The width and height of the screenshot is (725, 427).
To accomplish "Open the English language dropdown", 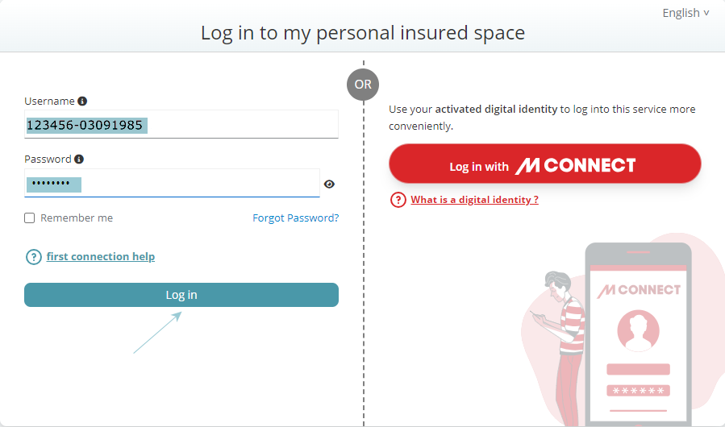I will (685, 13).
